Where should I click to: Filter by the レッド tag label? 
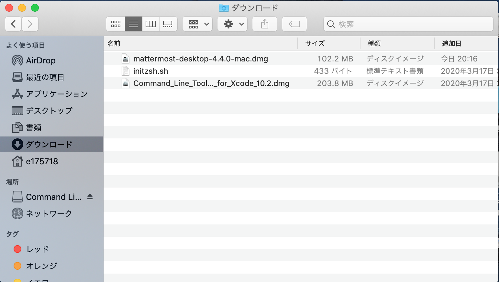coord(38,249)
